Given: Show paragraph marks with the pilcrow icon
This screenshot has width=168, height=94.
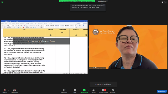Looking at the screenshot, I should [41, 25].
